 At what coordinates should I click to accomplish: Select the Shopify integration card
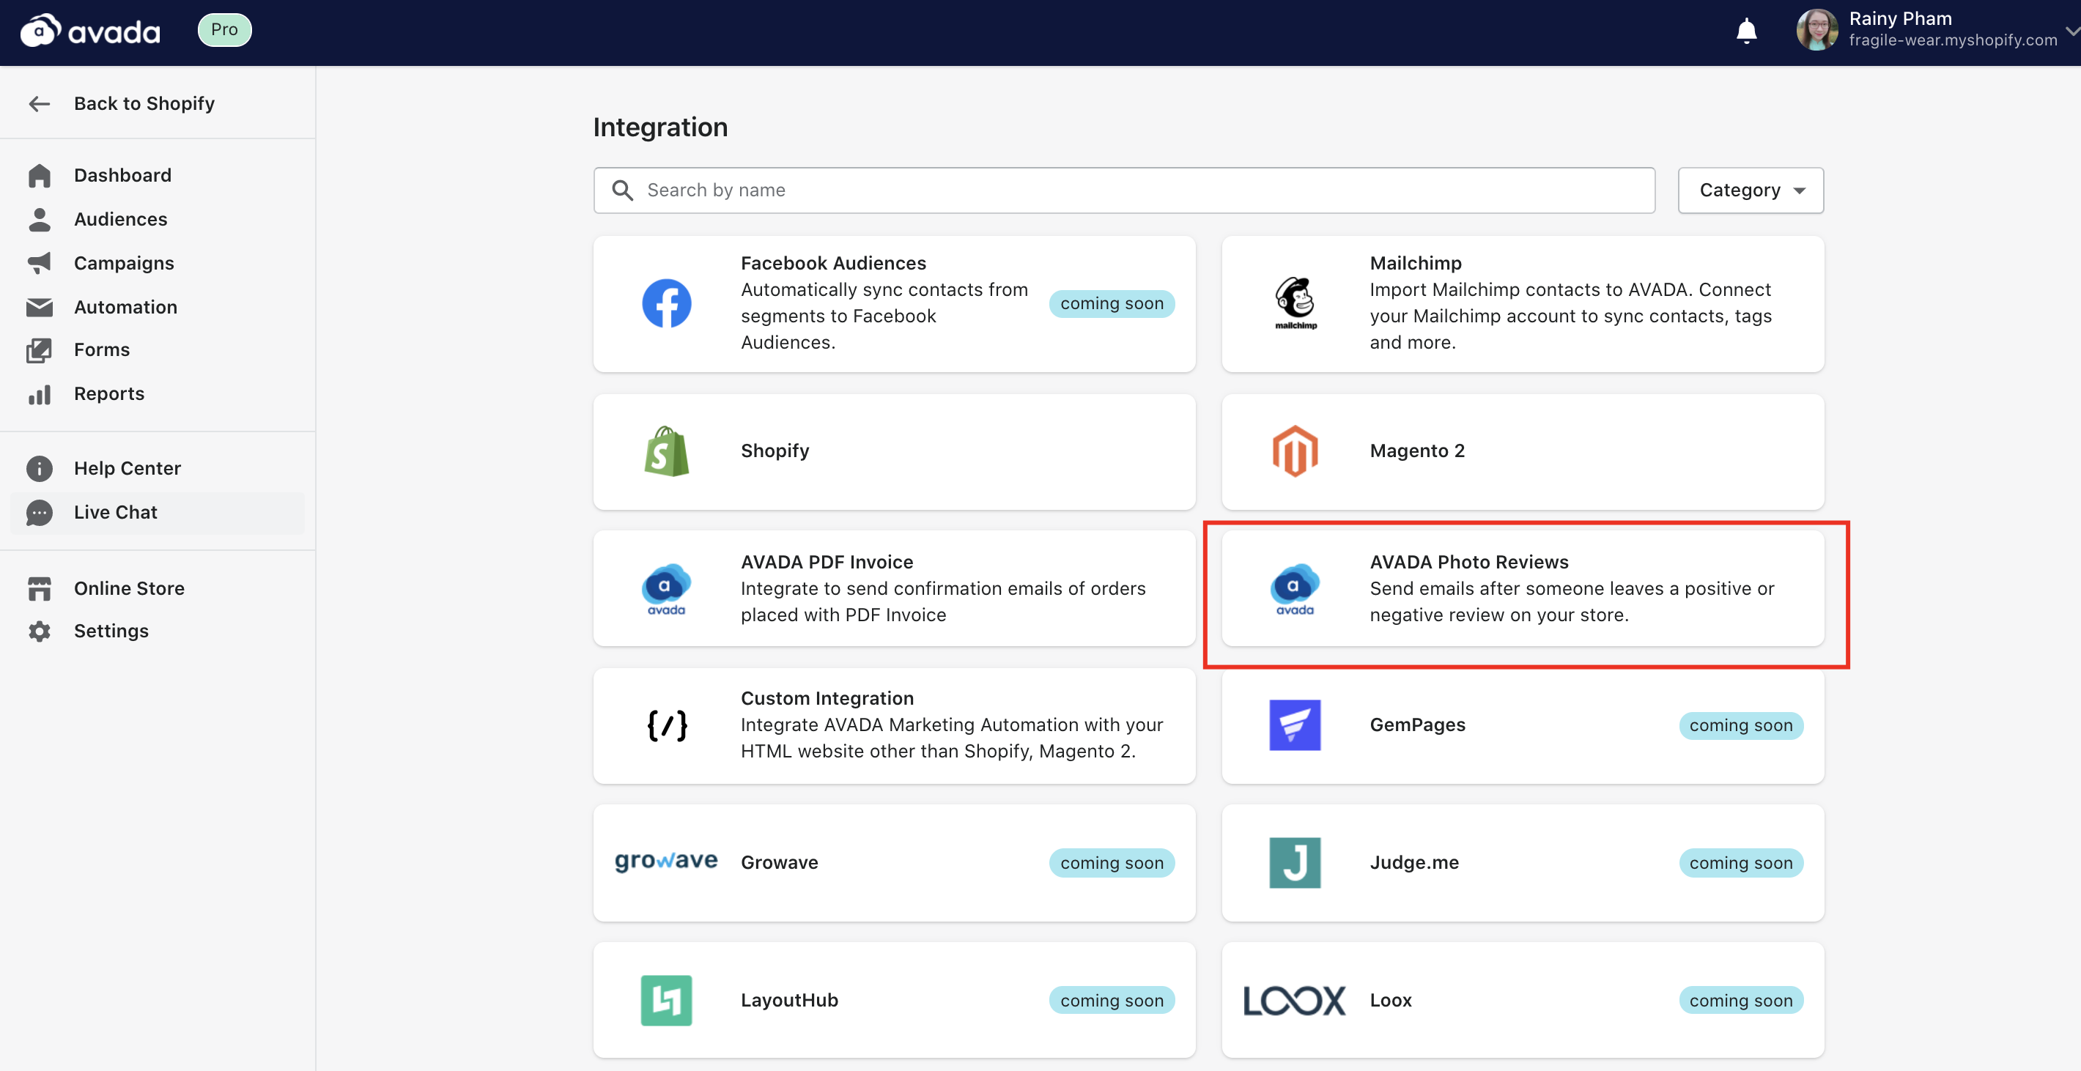coord(893,451)
